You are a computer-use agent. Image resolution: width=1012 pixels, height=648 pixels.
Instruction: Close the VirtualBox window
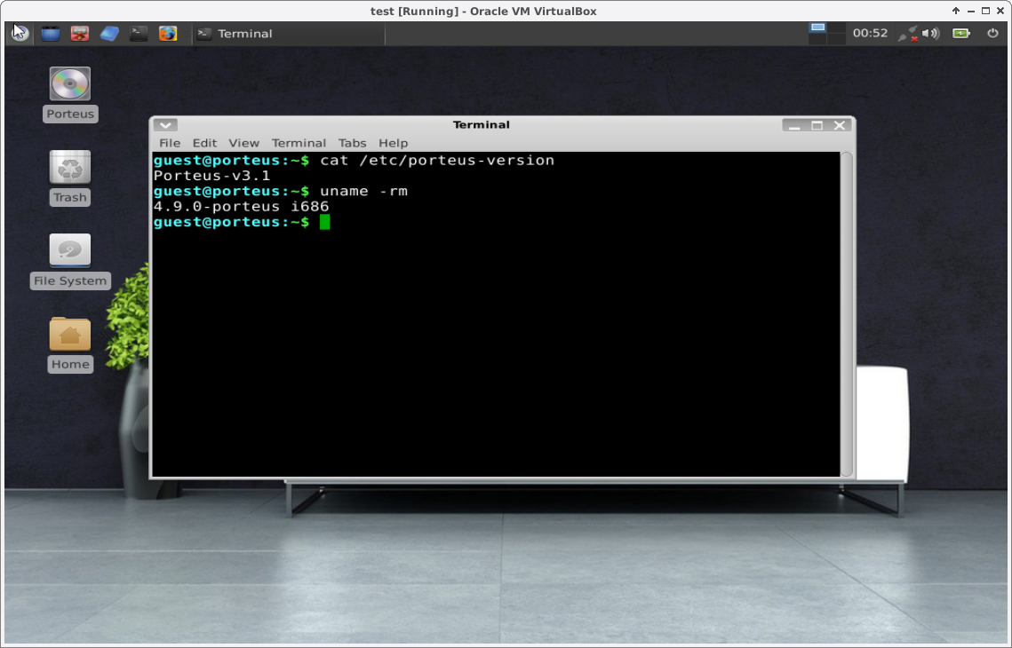(1001, 11)
